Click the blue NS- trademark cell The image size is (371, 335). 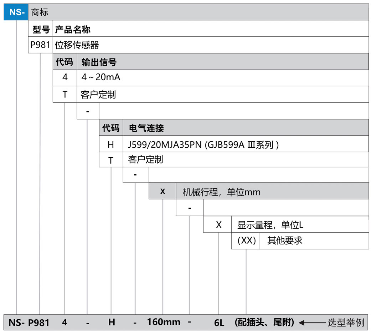tap(16, 12)
